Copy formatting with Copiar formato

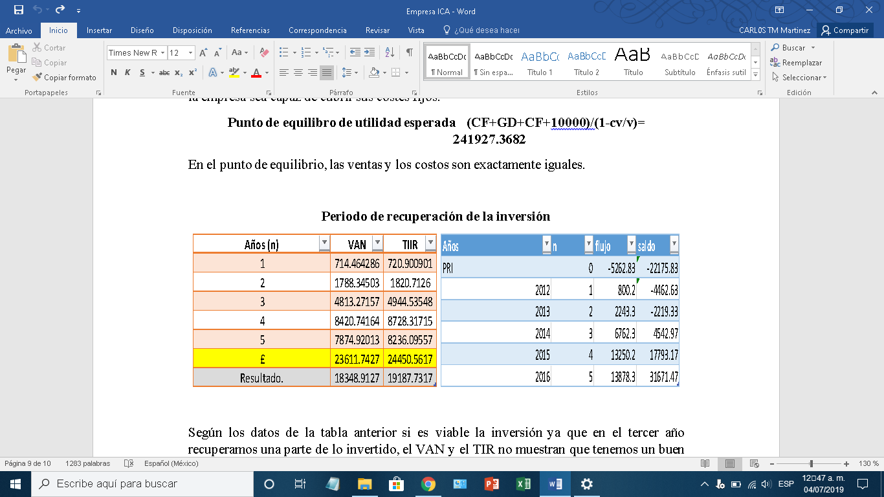pyautogui.click(x=64, y=78)
